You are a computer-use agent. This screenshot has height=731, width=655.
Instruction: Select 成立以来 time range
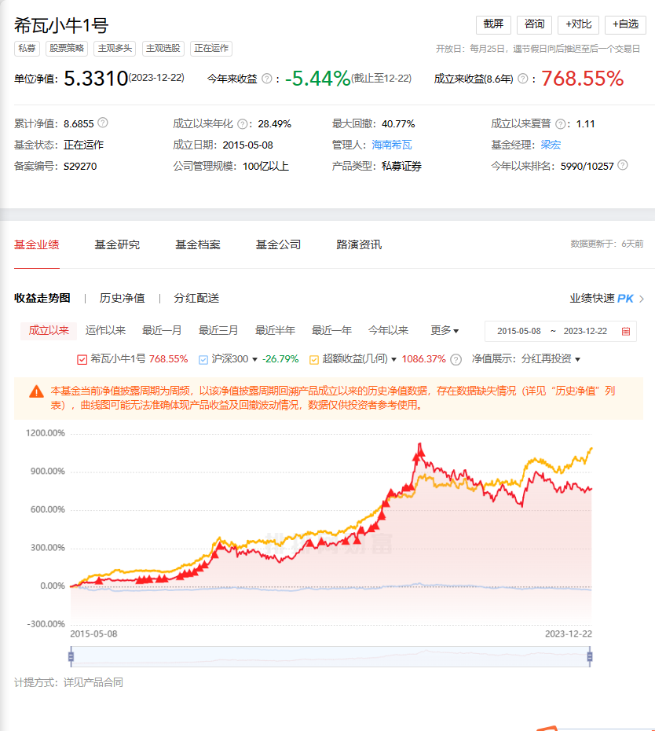coord(49,331)
